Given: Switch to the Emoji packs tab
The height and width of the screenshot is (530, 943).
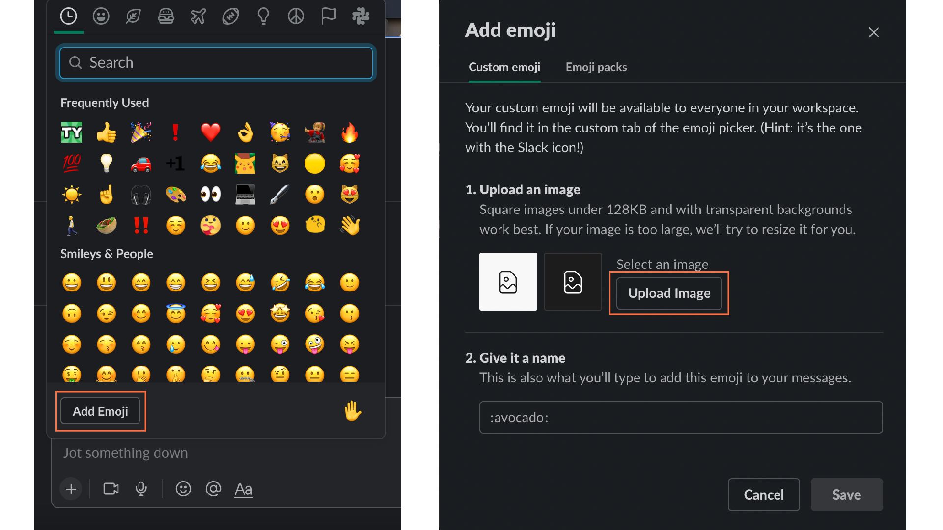Looking at the screenshot, I should 596,67.
